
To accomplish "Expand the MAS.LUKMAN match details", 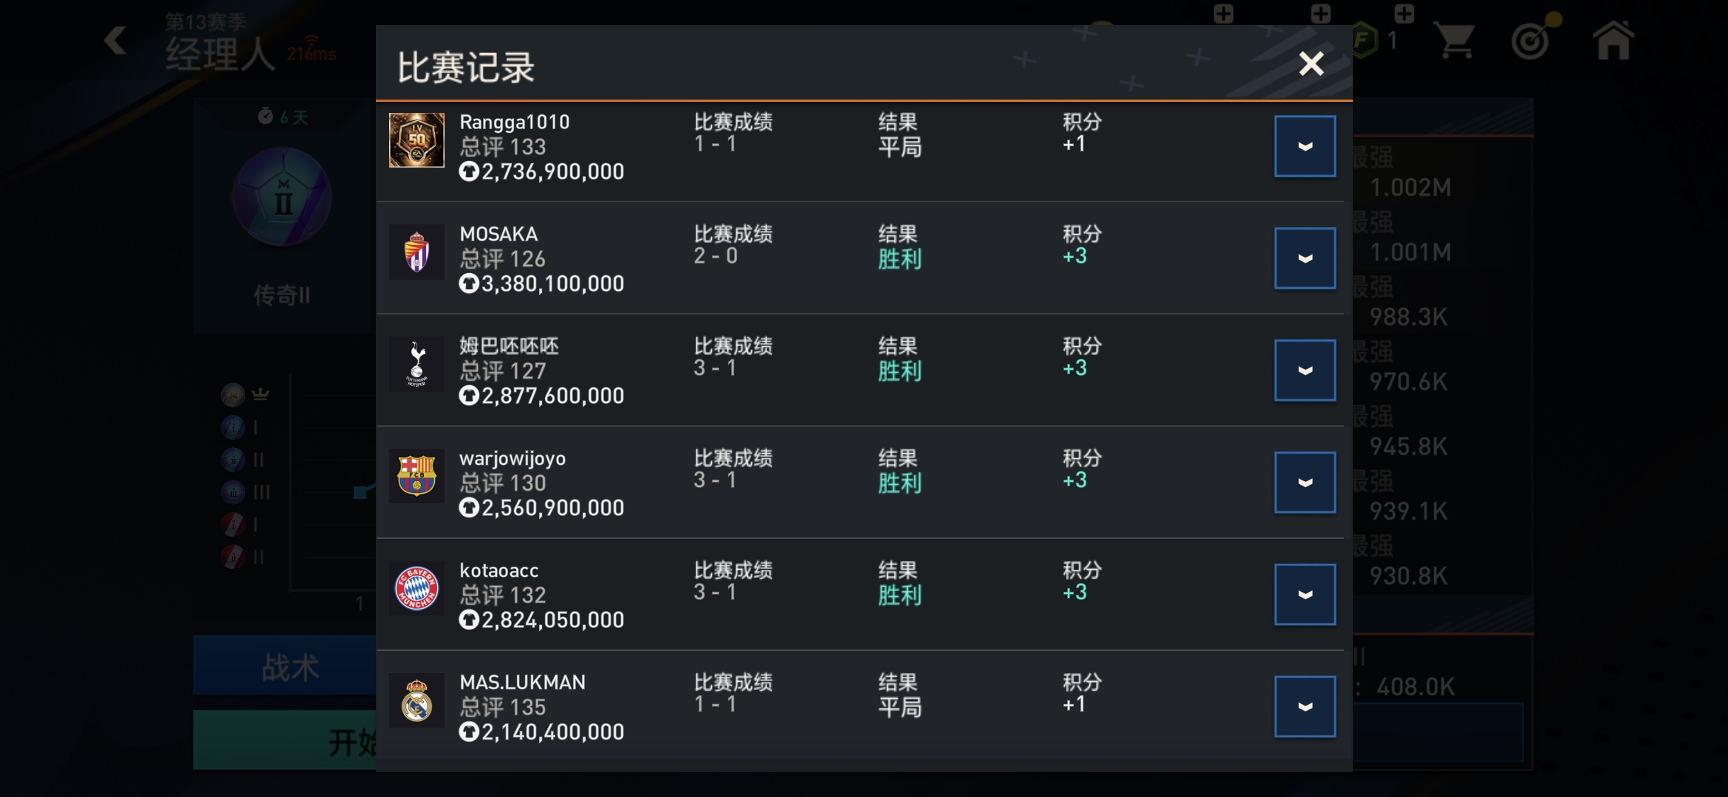I will pyautogui.click(x=1305, y=707).
